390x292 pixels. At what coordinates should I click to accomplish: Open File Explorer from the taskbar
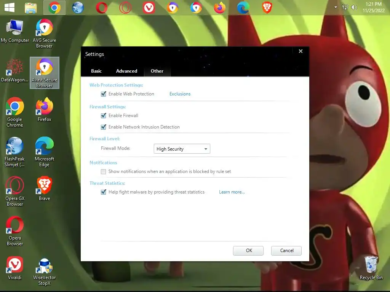click(x=31, y=8)
